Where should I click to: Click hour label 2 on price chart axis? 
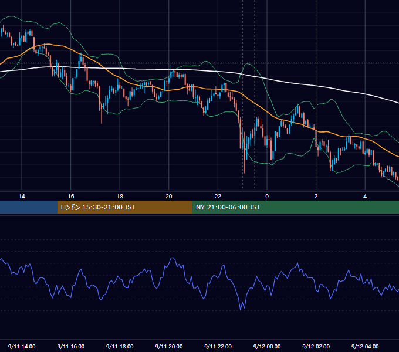coord(316,197)
